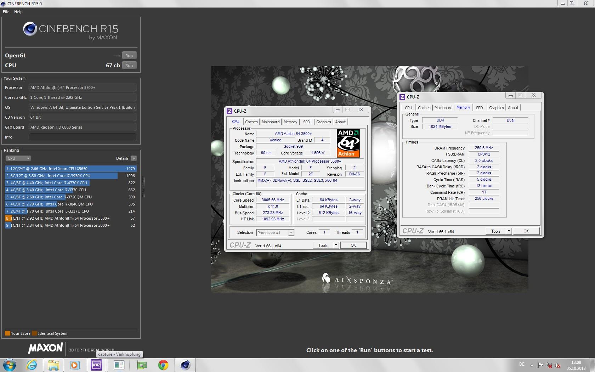This screenshot has height=372, width=595.
Task: Click the CPU-Z title icon of Memory window
Action: point(402,97)
